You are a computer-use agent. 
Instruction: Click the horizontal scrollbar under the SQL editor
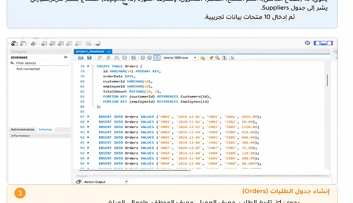pos(135,171)
